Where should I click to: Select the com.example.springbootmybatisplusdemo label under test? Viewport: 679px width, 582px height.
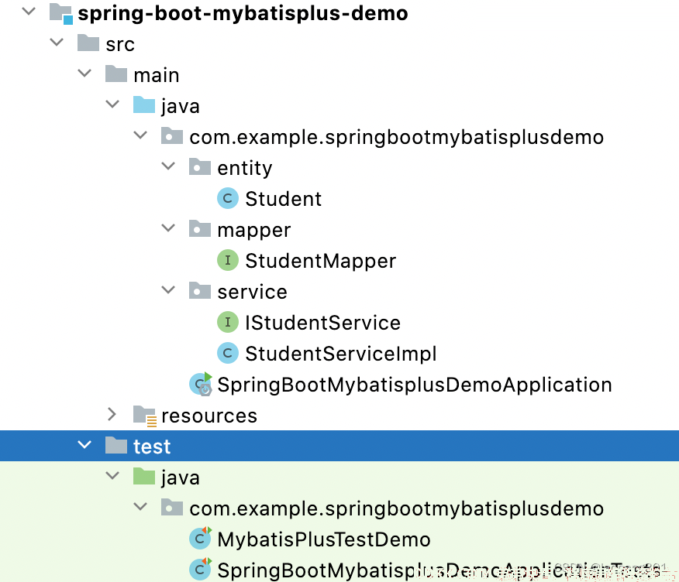(397, 509)
